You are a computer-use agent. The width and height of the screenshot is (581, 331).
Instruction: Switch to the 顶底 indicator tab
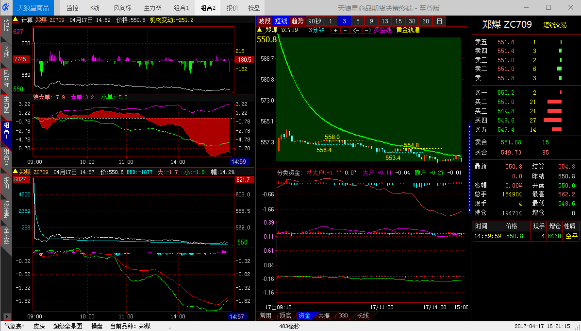click(x=285, y=316)
